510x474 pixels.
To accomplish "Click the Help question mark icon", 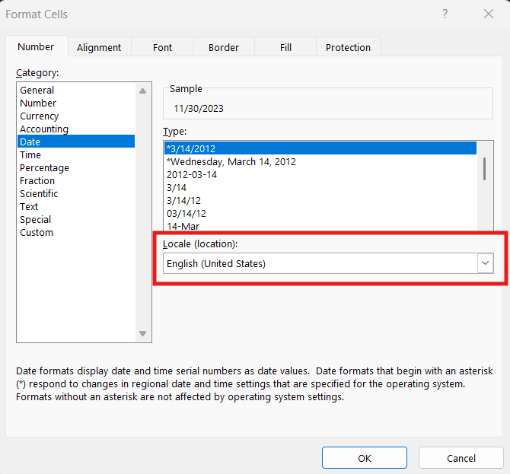I will point(445,14).
